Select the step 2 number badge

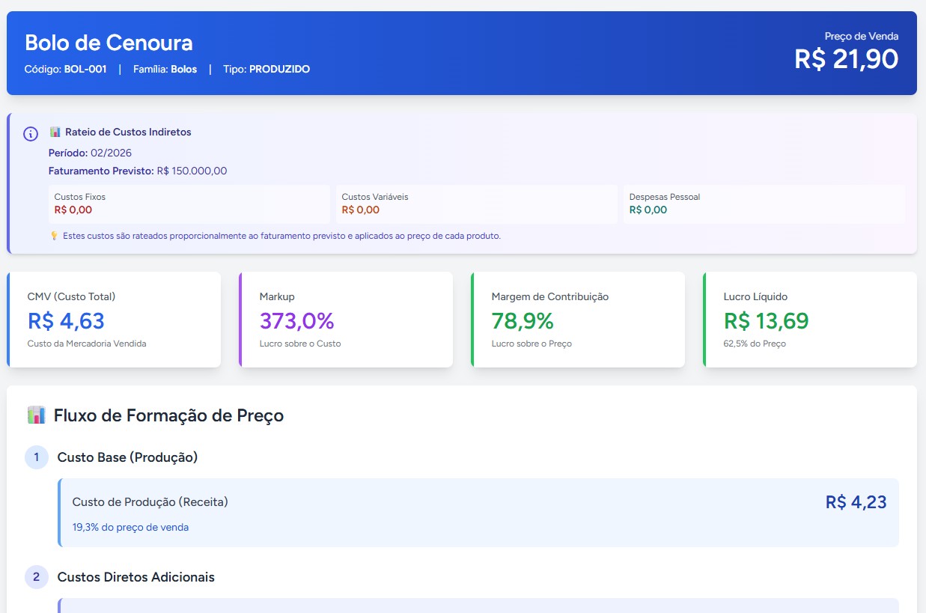[37, 577]
